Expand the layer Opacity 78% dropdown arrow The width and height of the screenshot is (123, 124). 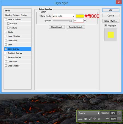[119, 113]
